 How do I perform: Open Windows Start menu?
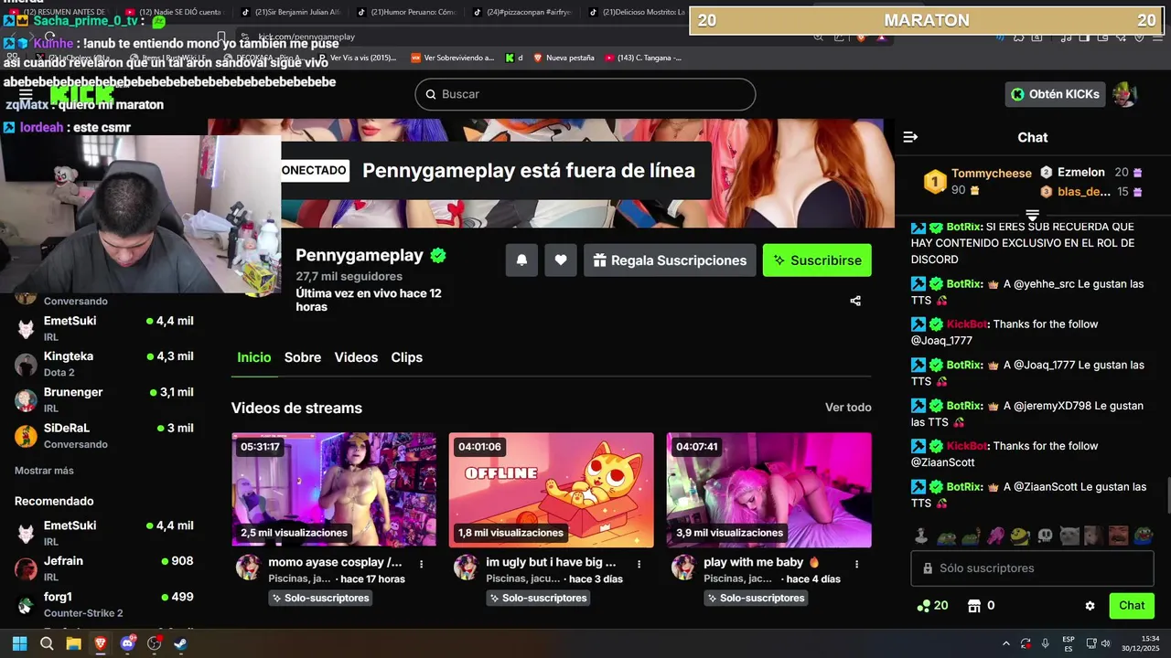[19, 643]
